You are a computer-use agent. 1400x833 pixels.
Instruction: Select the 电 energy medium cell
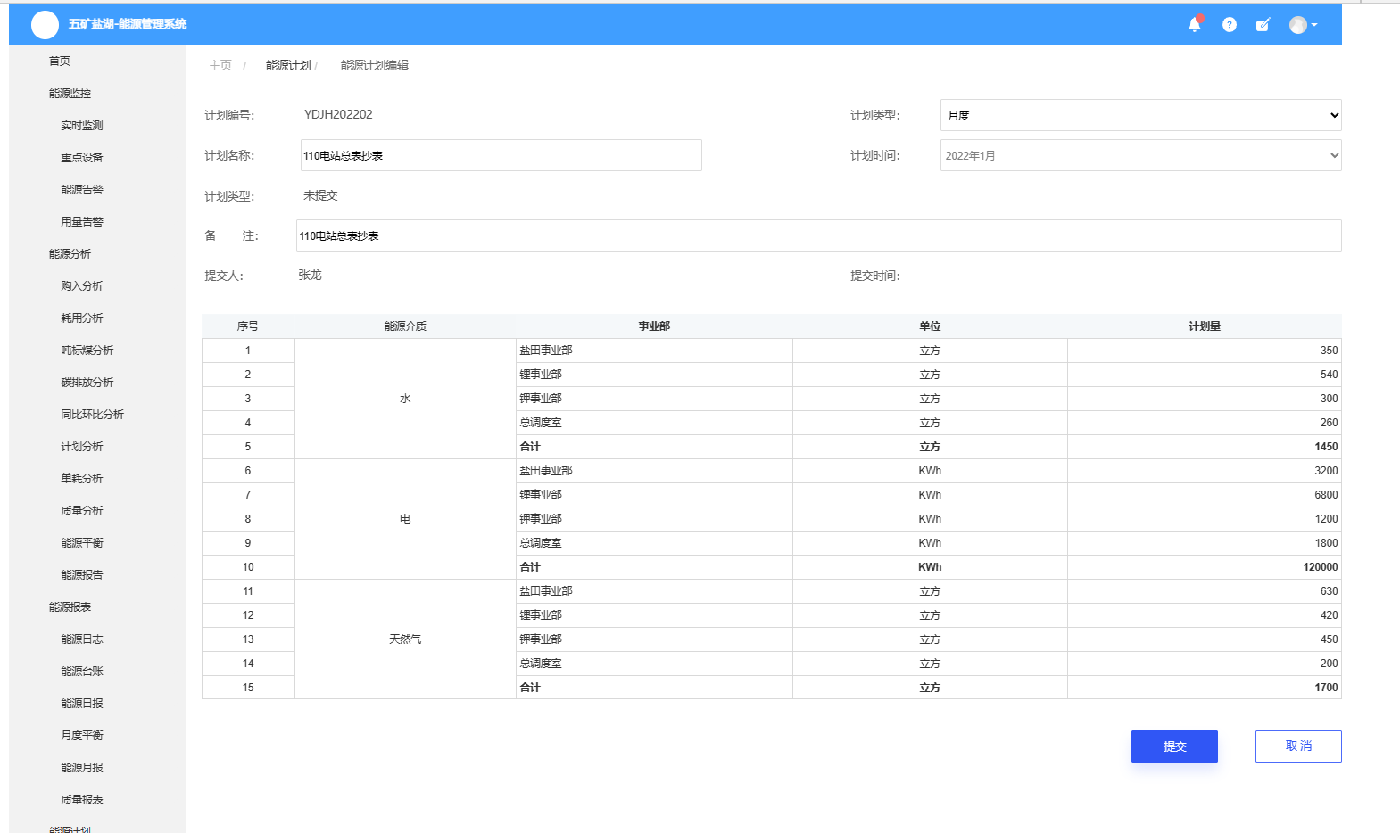pyautogui.click(x=405, y=519)
